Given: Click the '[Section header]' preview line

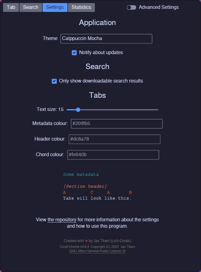Looking at the screenshot, I should [85, 186].
